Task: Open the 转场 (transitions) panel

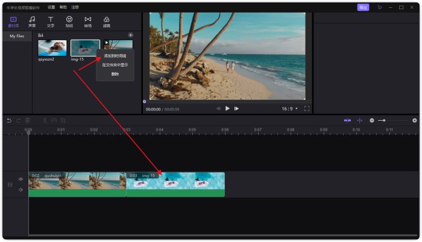Action: pos(88,22)
